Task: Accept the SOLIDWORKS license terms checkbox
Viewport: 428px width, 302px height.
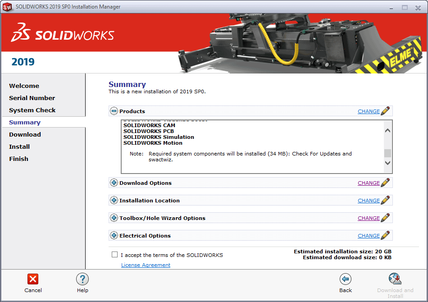Action: point(114,255)
